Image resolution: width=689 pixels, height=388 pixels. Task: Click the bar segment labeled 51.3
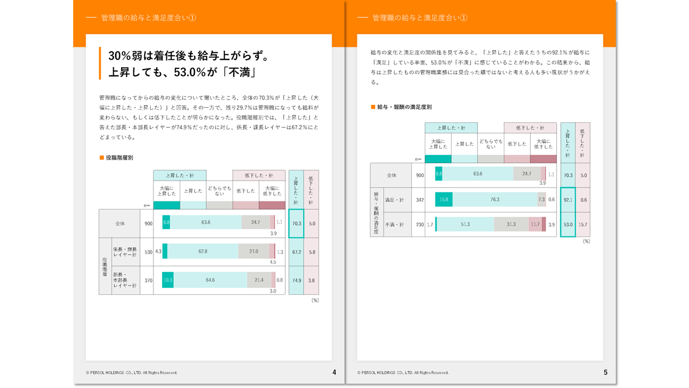click(466, 225)
